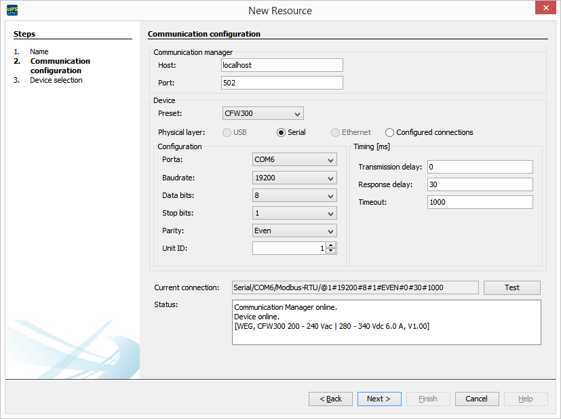Screen dimensions: 561x419
Task: Open Help for this wizard
Action: pyautogui.click(x=525, y=399)
